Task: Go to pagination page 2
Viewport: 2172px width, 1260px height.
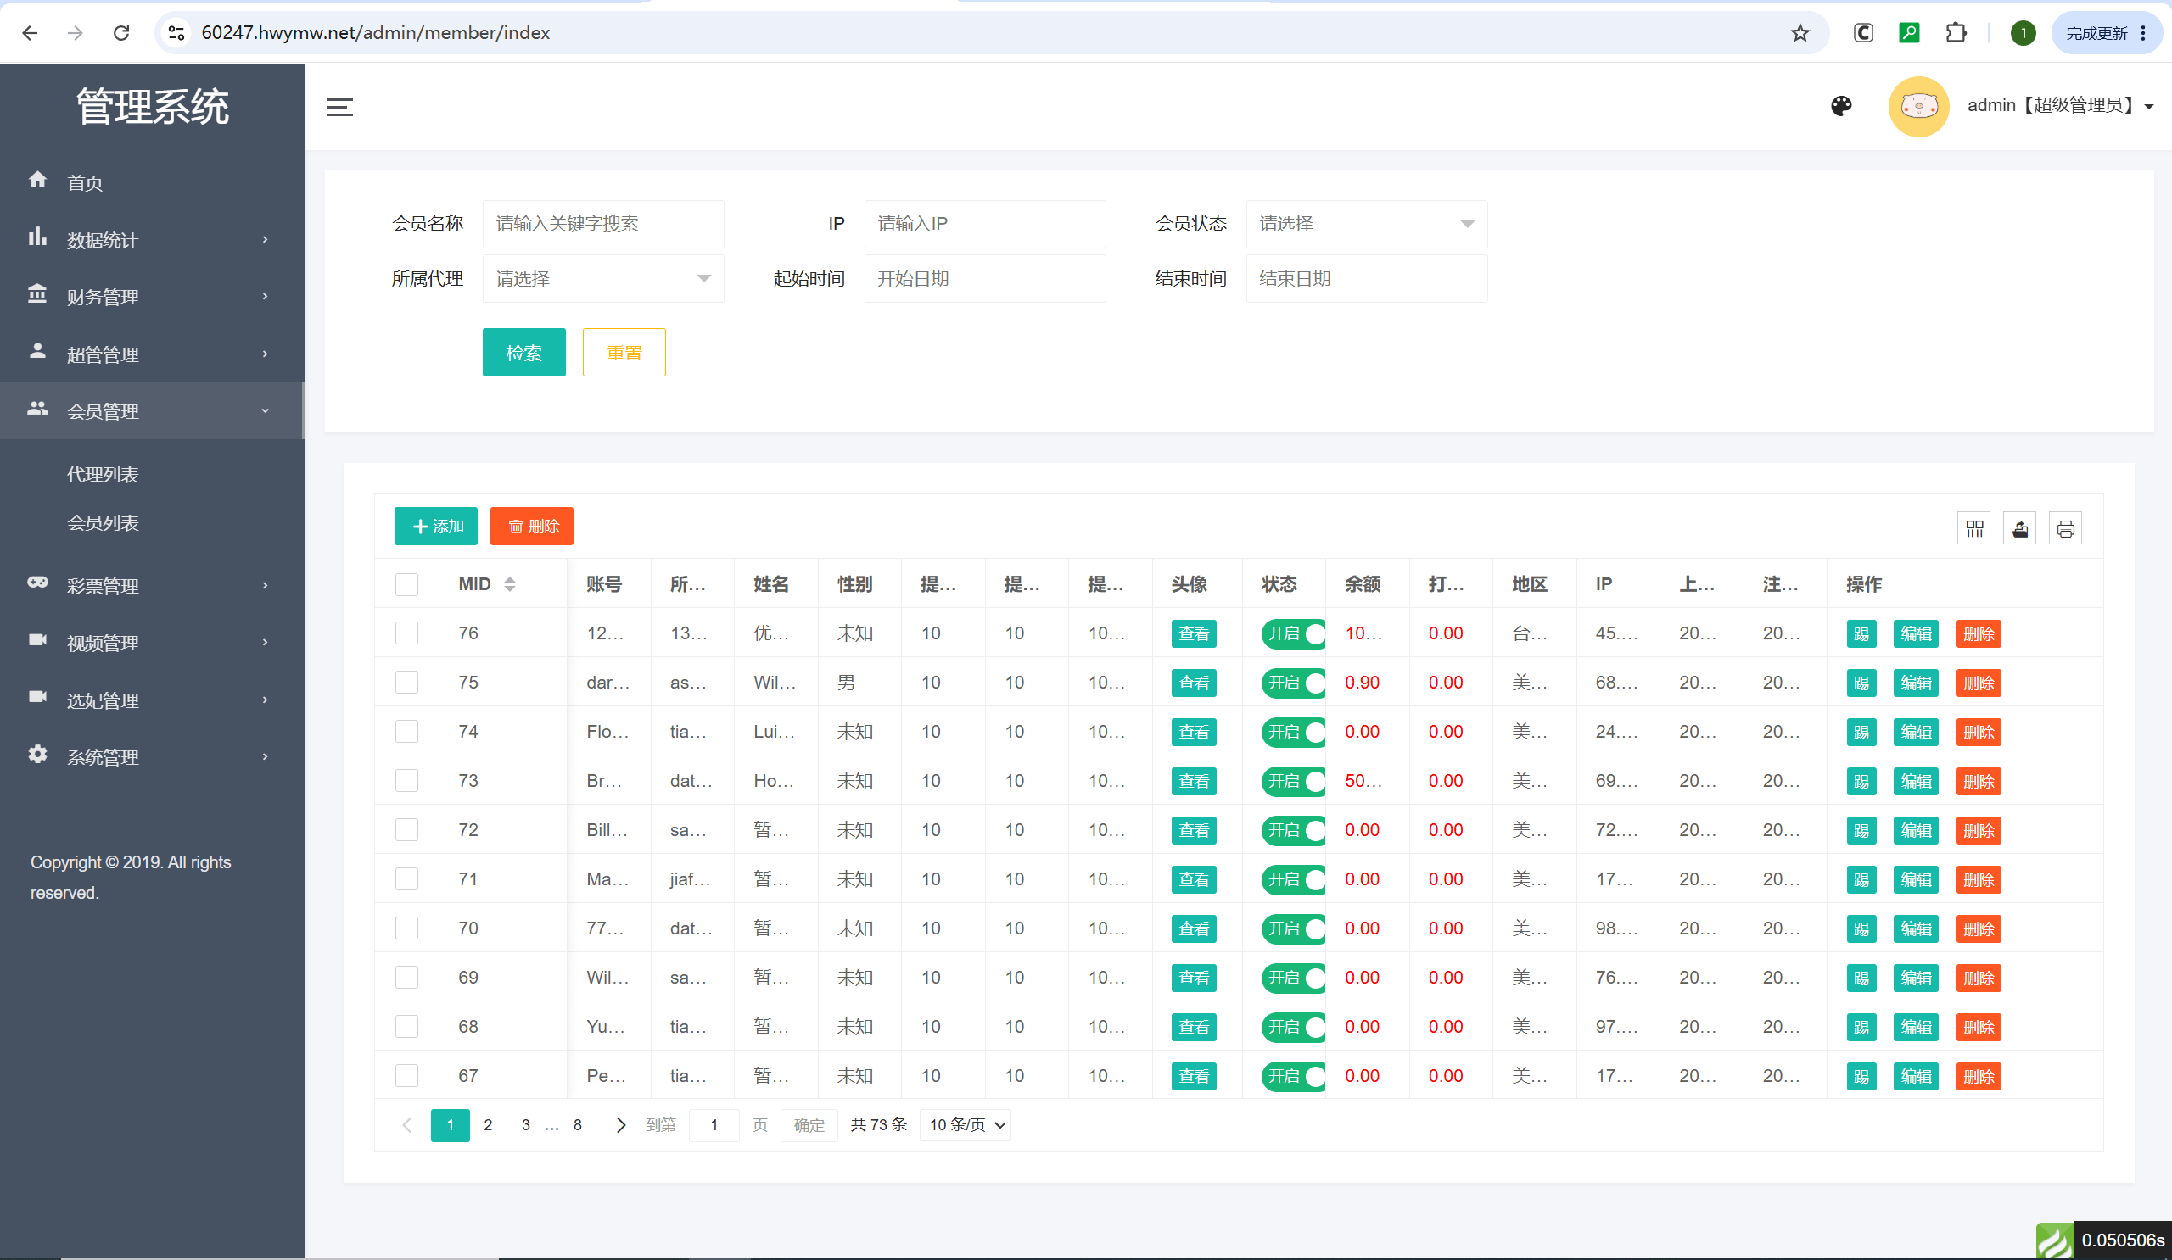Action: 488,1125
